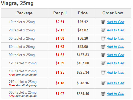133x100 pixels.
Task: Select the Per pill column header
Action: (x=60, y=13)
